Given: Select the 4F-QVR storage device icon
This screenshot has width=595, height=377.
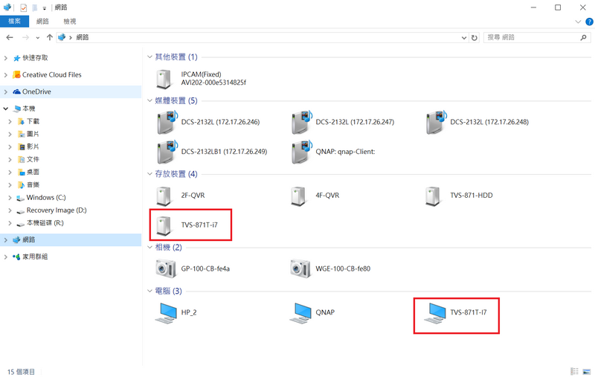Looking at the screenshot, I should coord(299,196).
